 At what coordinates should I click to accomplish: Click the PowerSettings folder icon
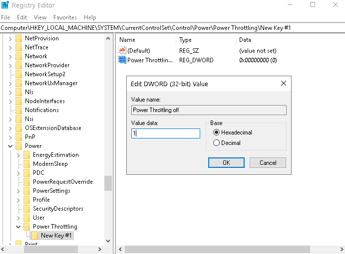tap(27, 191)
